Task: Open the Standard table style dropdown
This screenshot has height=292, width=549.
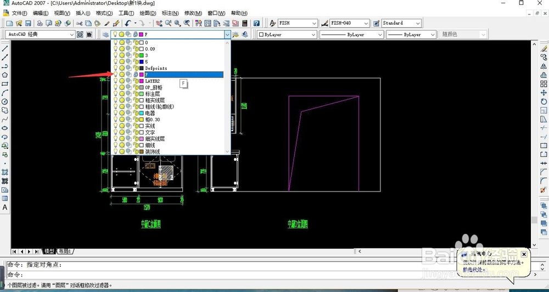Action: pyautogui.click(x=418, y=23)
